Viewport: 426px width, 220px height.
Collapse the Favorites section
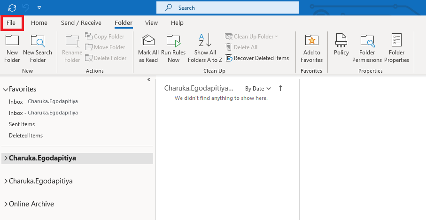pos(6,90)
